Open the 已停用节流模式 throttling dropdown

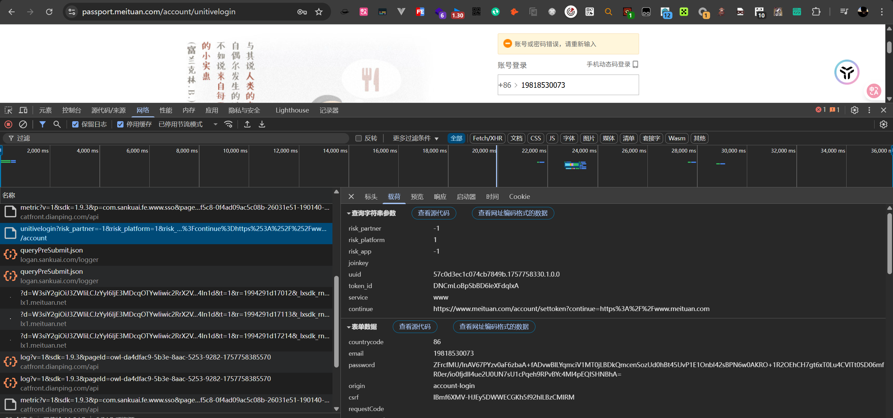[188, 124]
